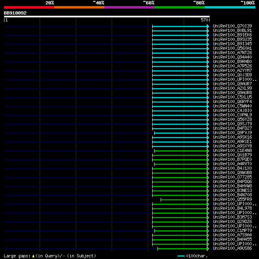259x259 pixels.
Task: Select hit UniRef100_B7PQE0
Action: point(232,159)
